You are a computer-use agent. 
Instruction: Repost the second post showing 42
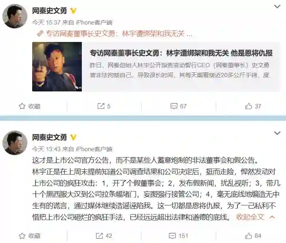coord(99,236)
